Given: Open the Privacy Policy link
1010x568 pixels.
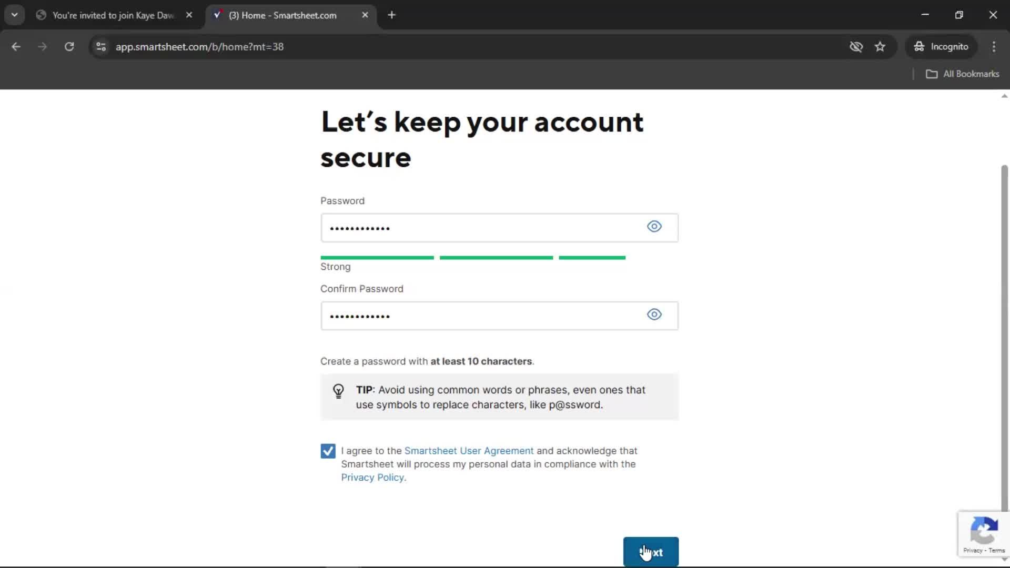Looking at the screenshot, I should (x=372, y=478).
